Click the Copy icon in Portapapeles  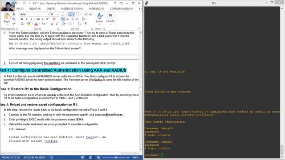[x=14, y=19]
